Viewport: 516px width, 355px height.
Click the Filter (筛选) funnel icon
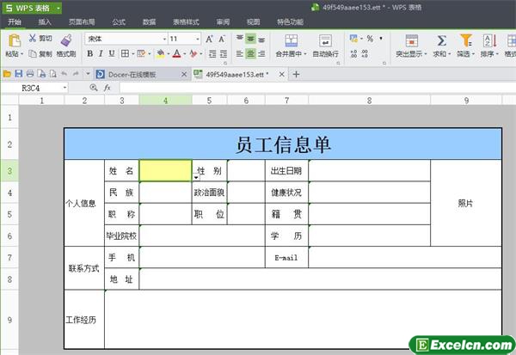coord(465,40)
